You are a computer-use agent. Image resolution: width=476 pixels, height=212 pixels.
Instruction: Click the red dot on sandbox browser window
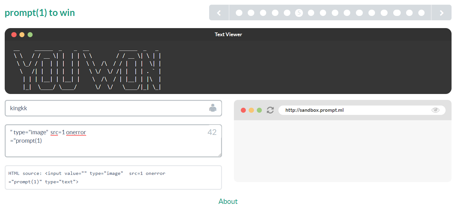coord(243,110)
